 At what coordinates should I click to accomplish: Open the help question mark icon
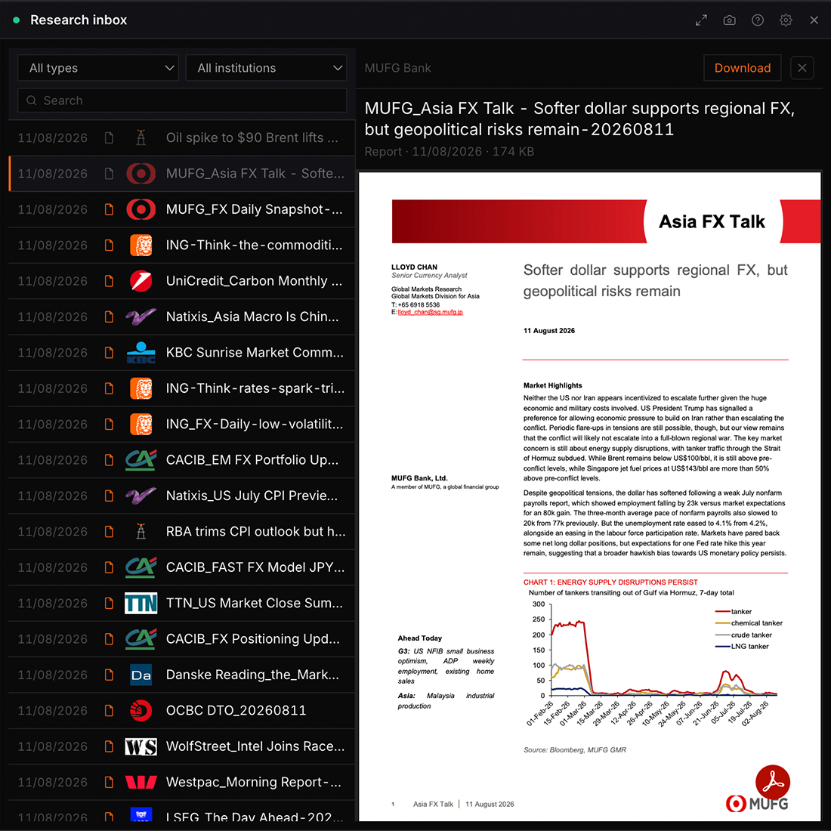coord(757,20)
